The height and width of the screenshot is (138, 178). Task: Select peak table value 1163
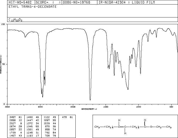(x=30, y=136)
